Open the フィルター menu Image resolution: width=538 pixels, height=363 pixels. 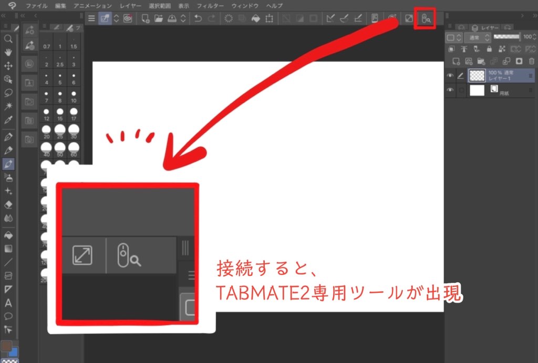pos(210,6)
